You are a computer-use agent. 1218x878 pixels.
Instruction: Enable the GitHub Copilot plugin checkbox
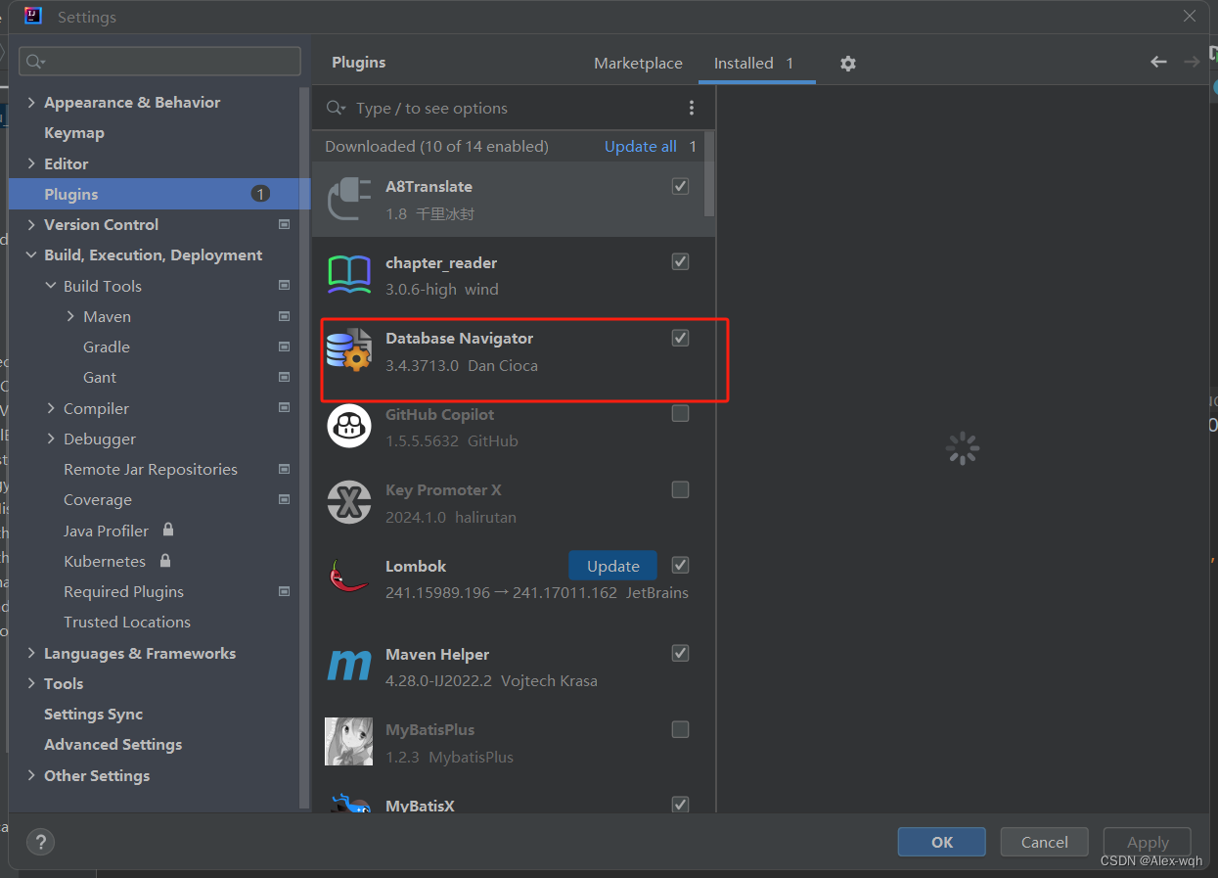[x=681, y=413]
